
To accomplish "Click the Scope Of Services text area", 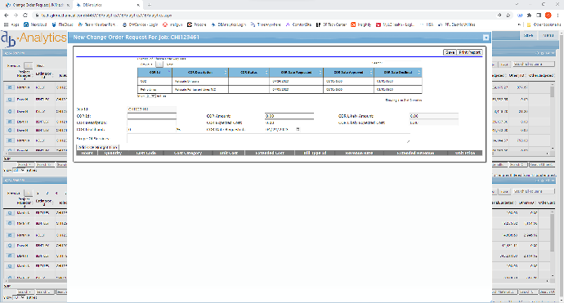I will [268, 138].
